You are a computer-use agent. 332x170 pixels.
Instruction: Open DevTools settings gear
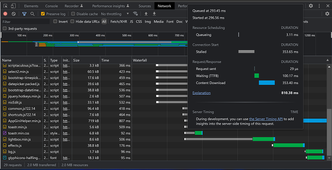pyautogui.click(x=311, y=6)
